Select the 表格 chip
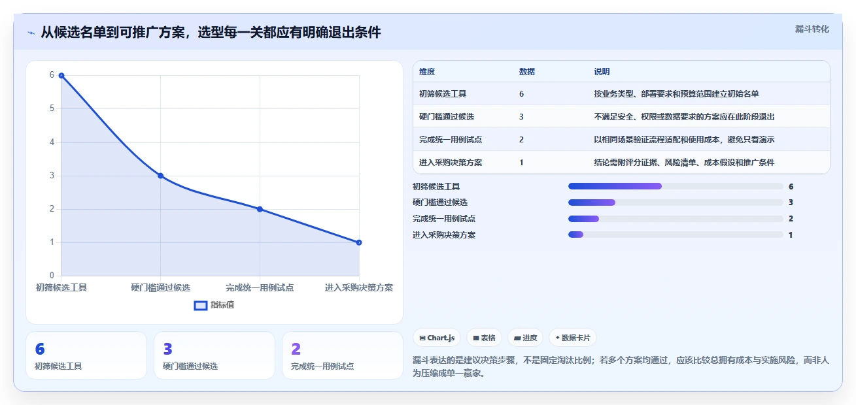Screen dimensions: 856x405 click(x=484, y=338)
